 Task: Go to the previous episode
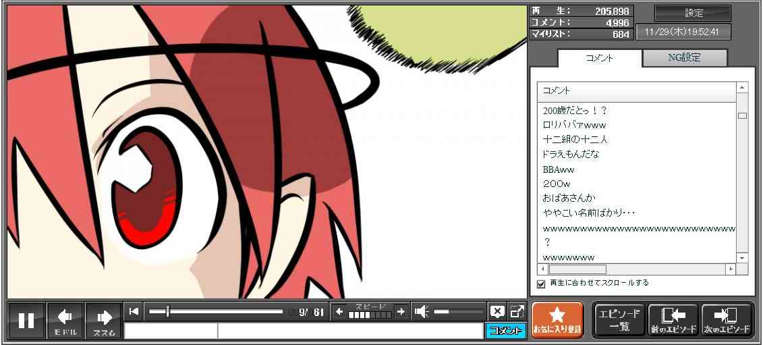(x=673, y=320)
